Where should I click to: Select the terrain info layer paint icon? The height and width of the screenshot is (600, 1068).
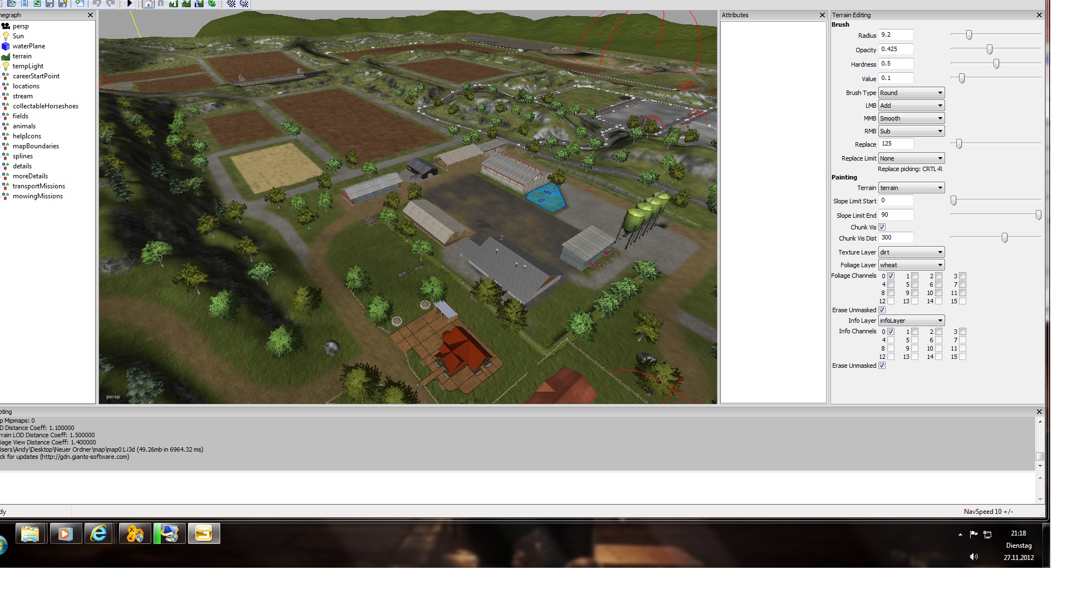[x=199, y=3]
